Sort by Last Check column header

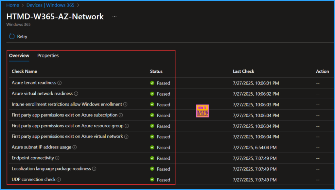tap(243, 71)
